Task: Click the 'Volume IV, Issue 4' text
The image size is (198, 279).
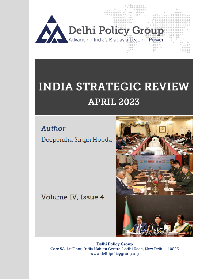Action: (73, 197)
